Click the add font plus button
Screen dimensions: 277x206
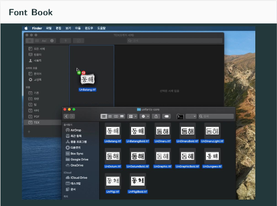tap(66, 41)
